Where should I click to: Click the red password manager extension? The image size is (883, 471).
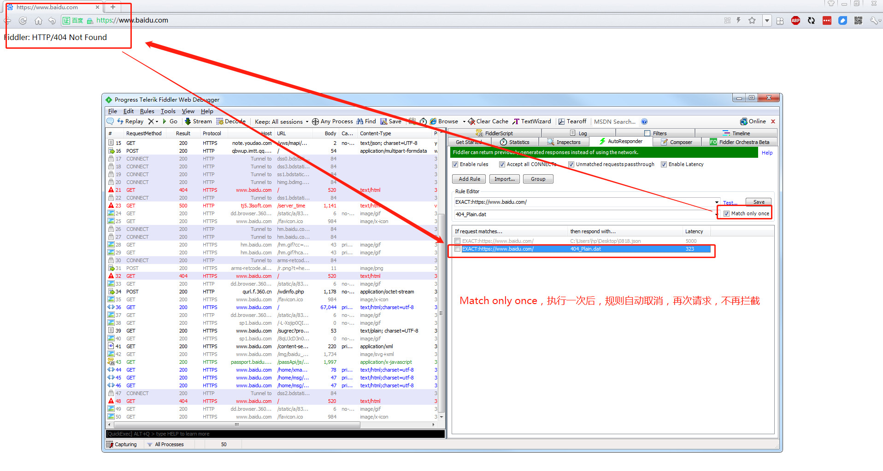[x=827, y=20]
